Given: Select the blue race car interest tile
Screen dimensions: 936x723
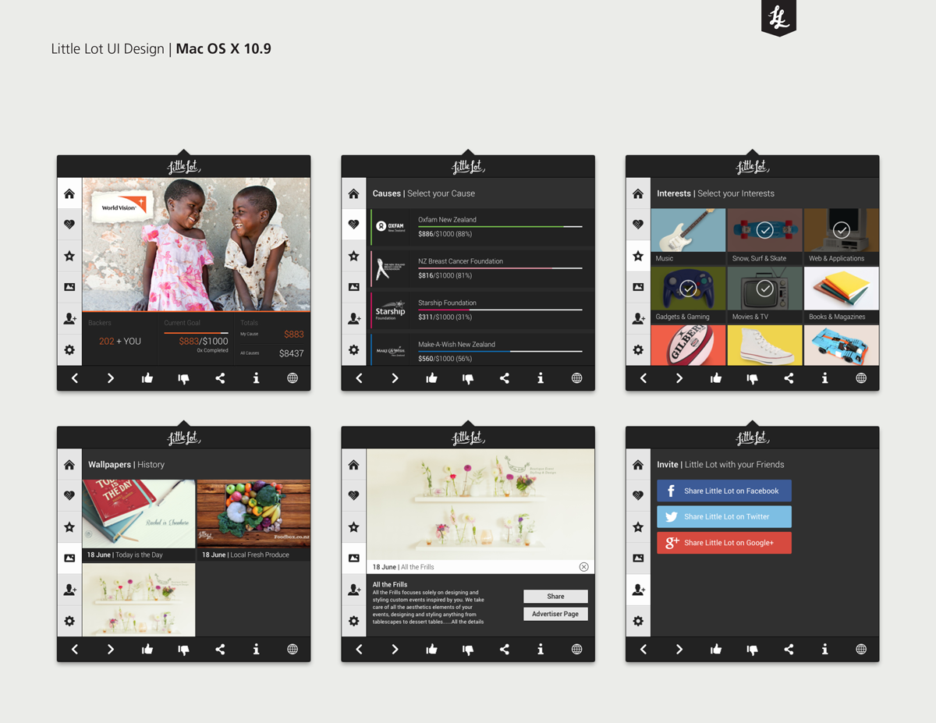Looking at the screenshot, I should coord(841,345).
